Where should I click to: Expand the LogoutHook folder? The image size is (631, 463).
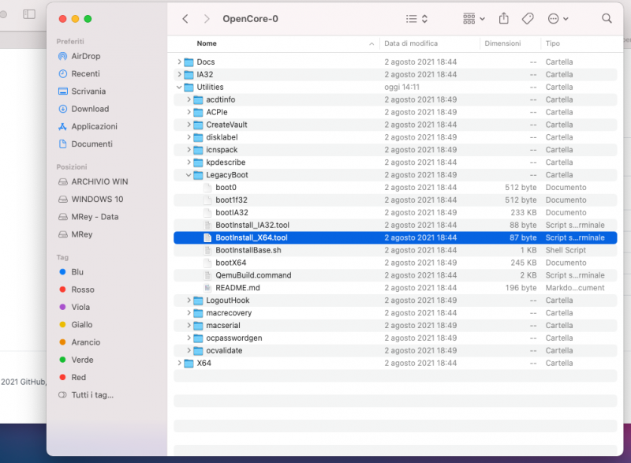(x=189, y=300)
